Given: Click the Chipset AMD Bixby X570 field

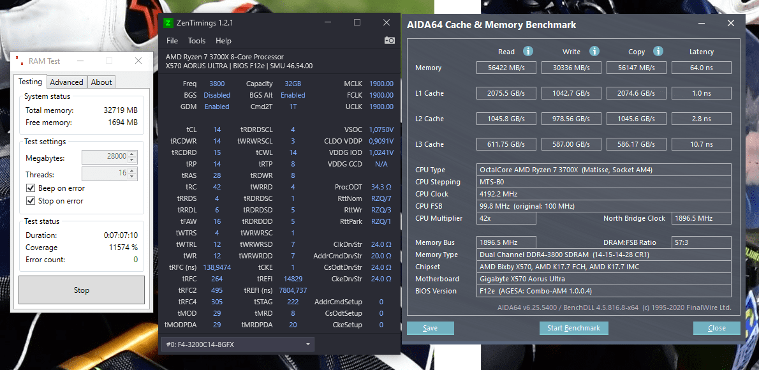Looking at the screenshot, I should click(x=603, y=267).
